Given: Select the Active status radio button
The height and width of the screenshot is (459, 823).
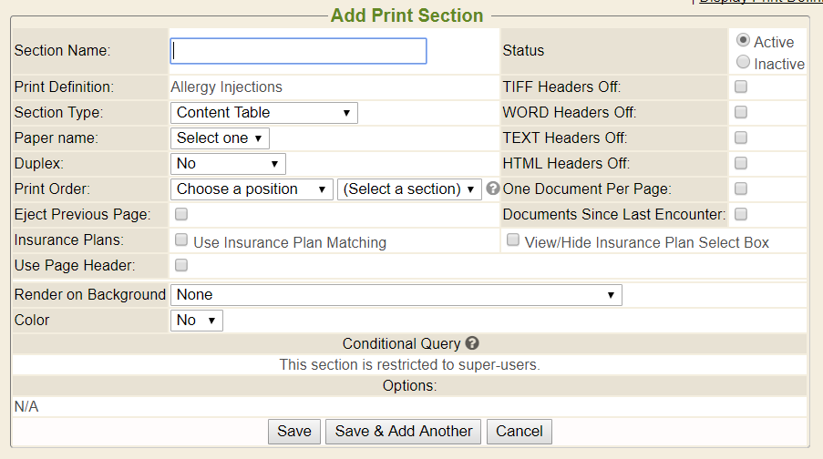Looking at the screenshot, I should 743,41.
